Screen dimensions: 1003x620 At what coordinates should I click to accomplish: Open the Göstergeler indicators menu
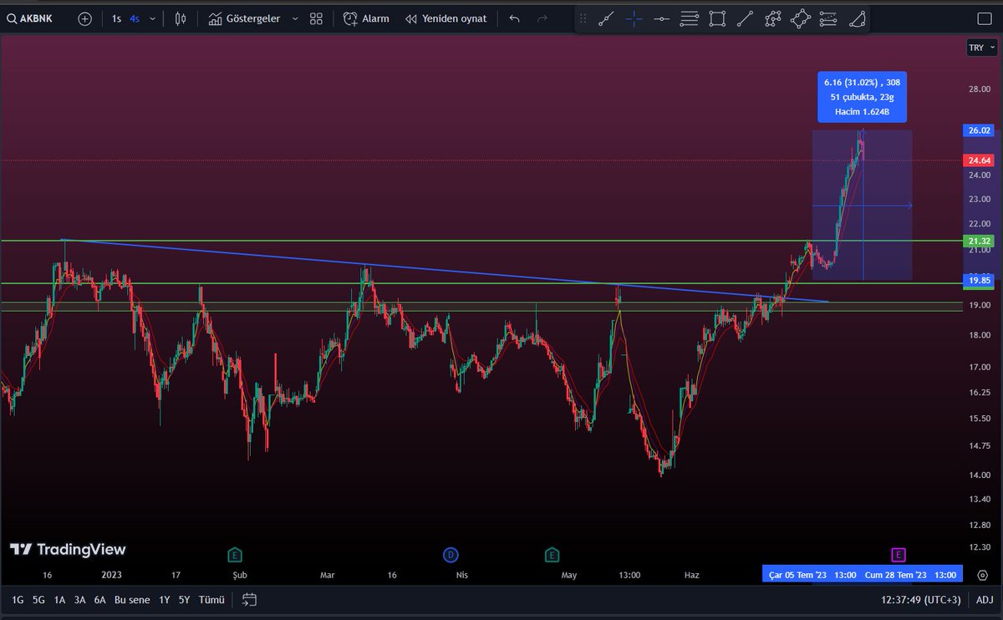click(245, 18)
